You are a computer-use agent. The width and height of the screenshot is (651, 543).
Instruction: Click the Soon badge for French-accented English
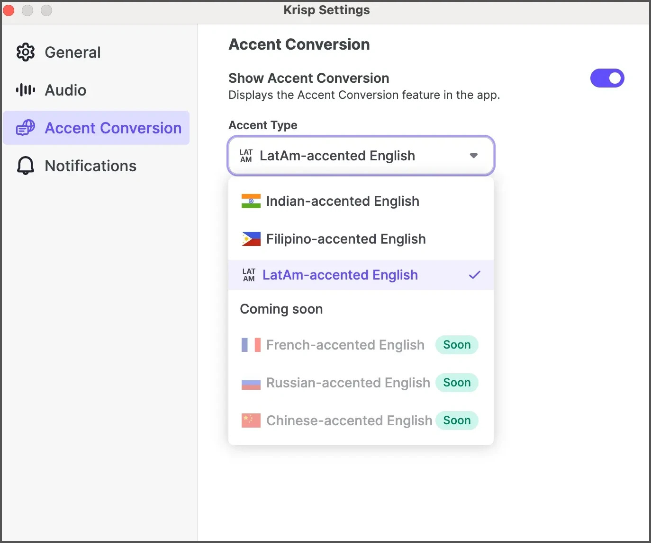point(457,345)
